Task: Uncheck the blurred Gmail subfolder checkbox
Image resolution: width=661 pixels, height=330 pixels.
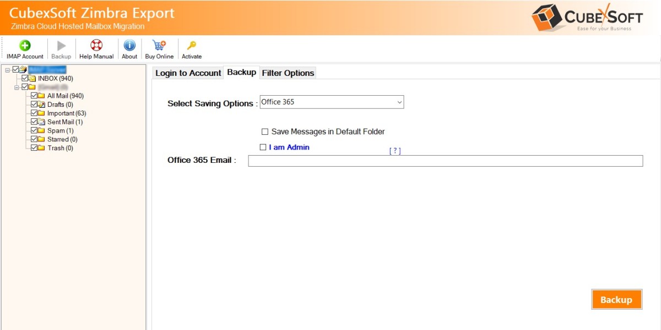Action: pyautogui.click(x=25, y=87)
